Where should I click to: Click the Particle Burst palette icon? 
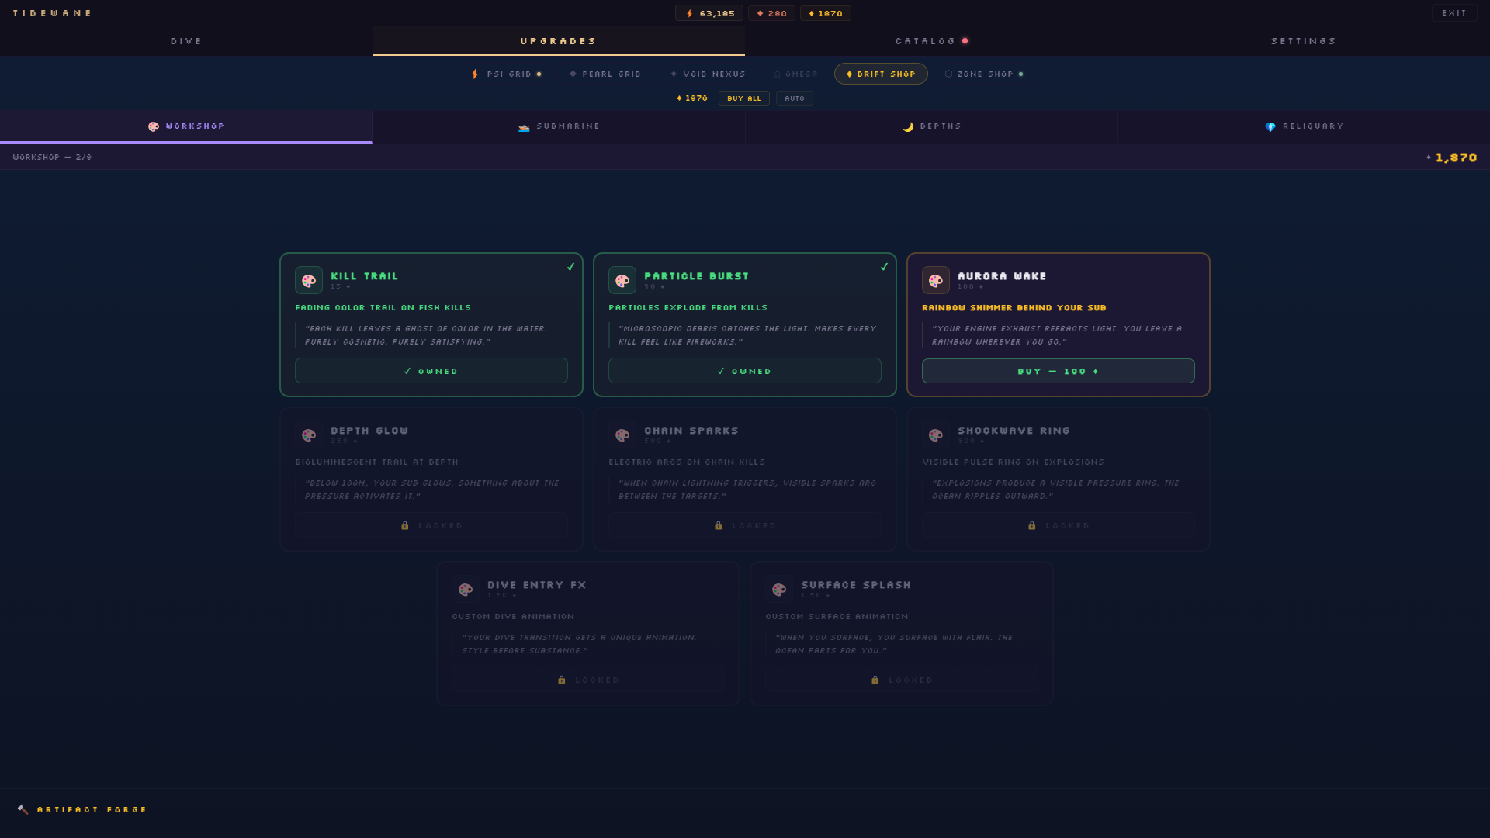tap(622, 280)
